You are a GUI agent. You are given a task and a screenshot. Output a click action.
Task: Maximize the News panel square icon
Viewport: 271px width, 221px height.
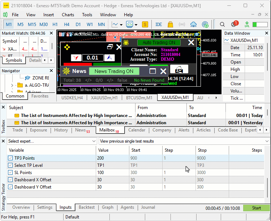point(152,71)
